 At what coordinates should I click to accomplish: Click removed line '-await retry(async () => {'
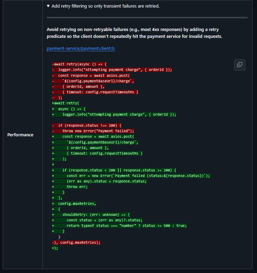click(x=79, y=64)
